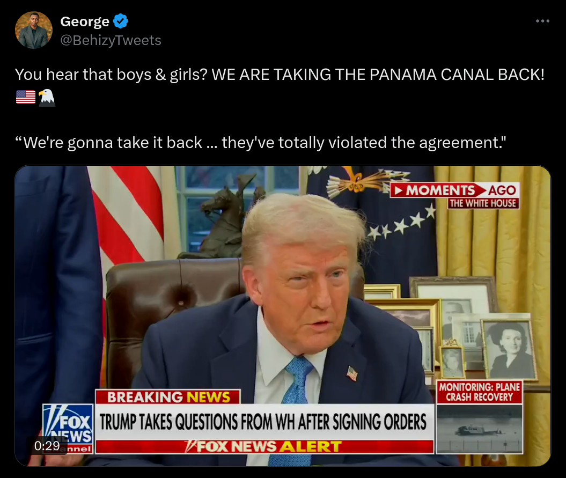Click the American flag emoji

point(26,97)
